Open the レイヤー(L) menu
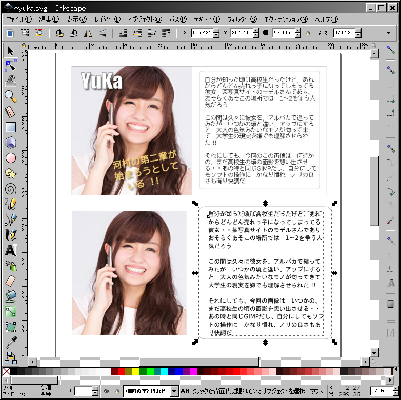Screen dimensions: 401x400 pos(107,19)
